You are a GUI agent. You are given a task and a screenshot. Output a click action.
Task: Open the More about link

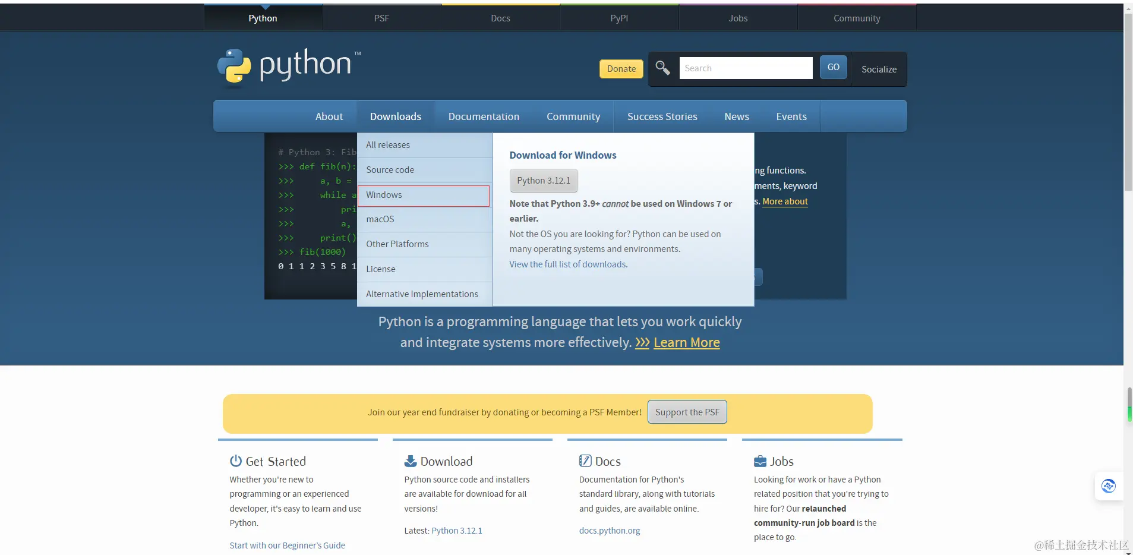[785, 201]
